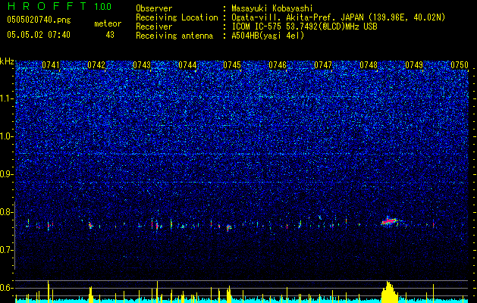Click the Receiving antenna label
This screenshot has width=477, height=303.
click(x=174, y=36)
